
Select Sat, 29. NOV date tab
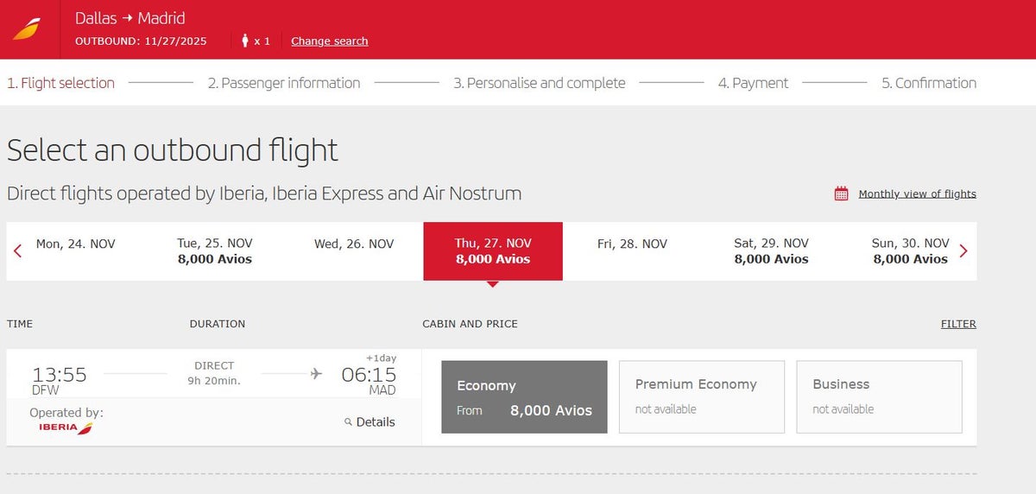(x=771, y=251)
